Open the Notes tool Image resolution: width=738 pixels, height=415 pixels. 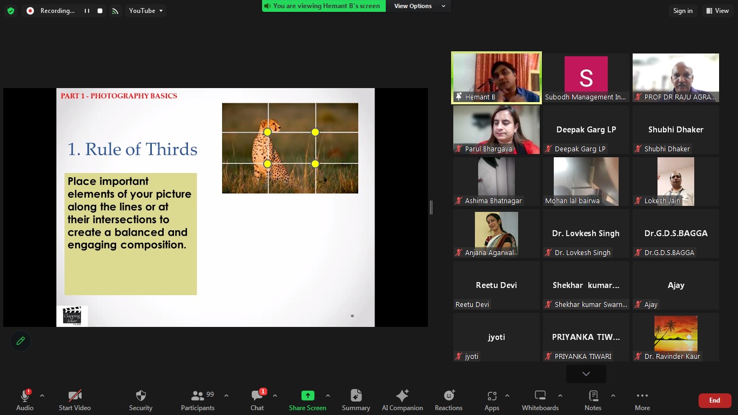click(x=593, y=400)
